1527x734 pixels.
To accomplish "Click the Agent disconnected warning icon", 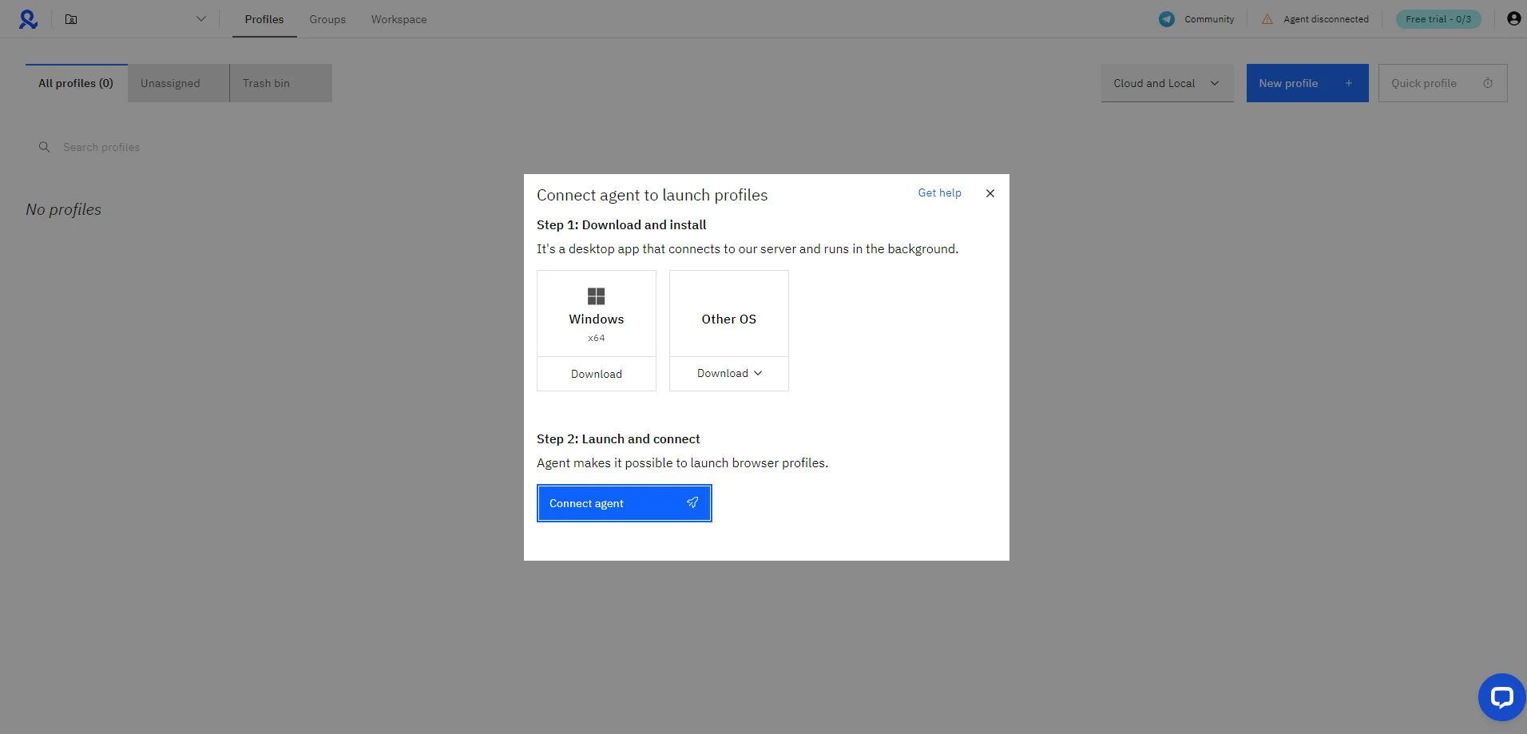I will 1267,19.
